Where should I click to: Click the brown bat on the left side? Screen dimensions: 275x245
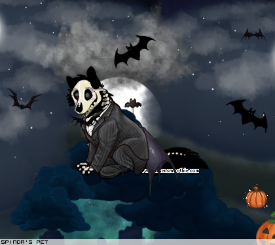pos(24,100)
